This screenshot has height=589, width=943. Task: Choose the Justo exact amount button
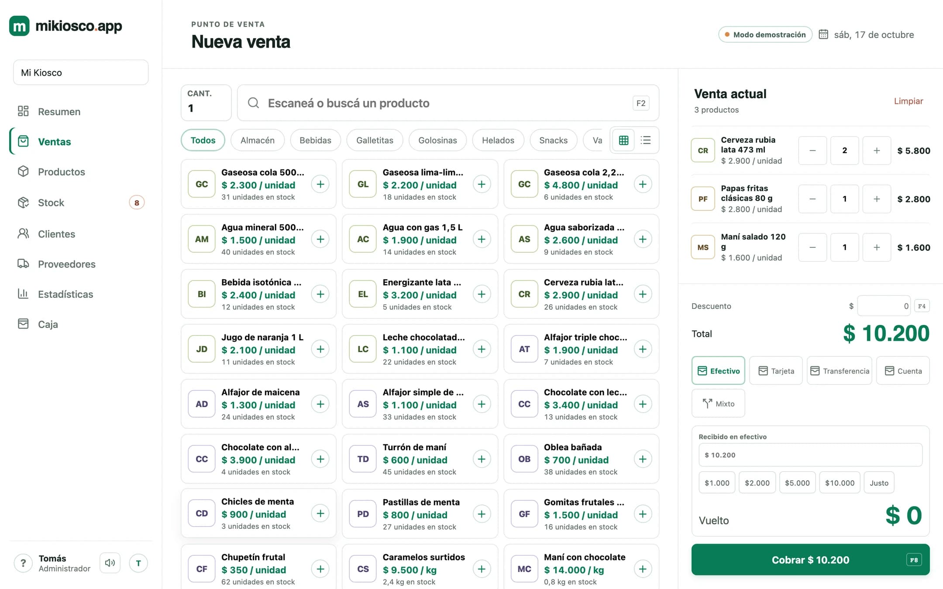coord(879,483)
